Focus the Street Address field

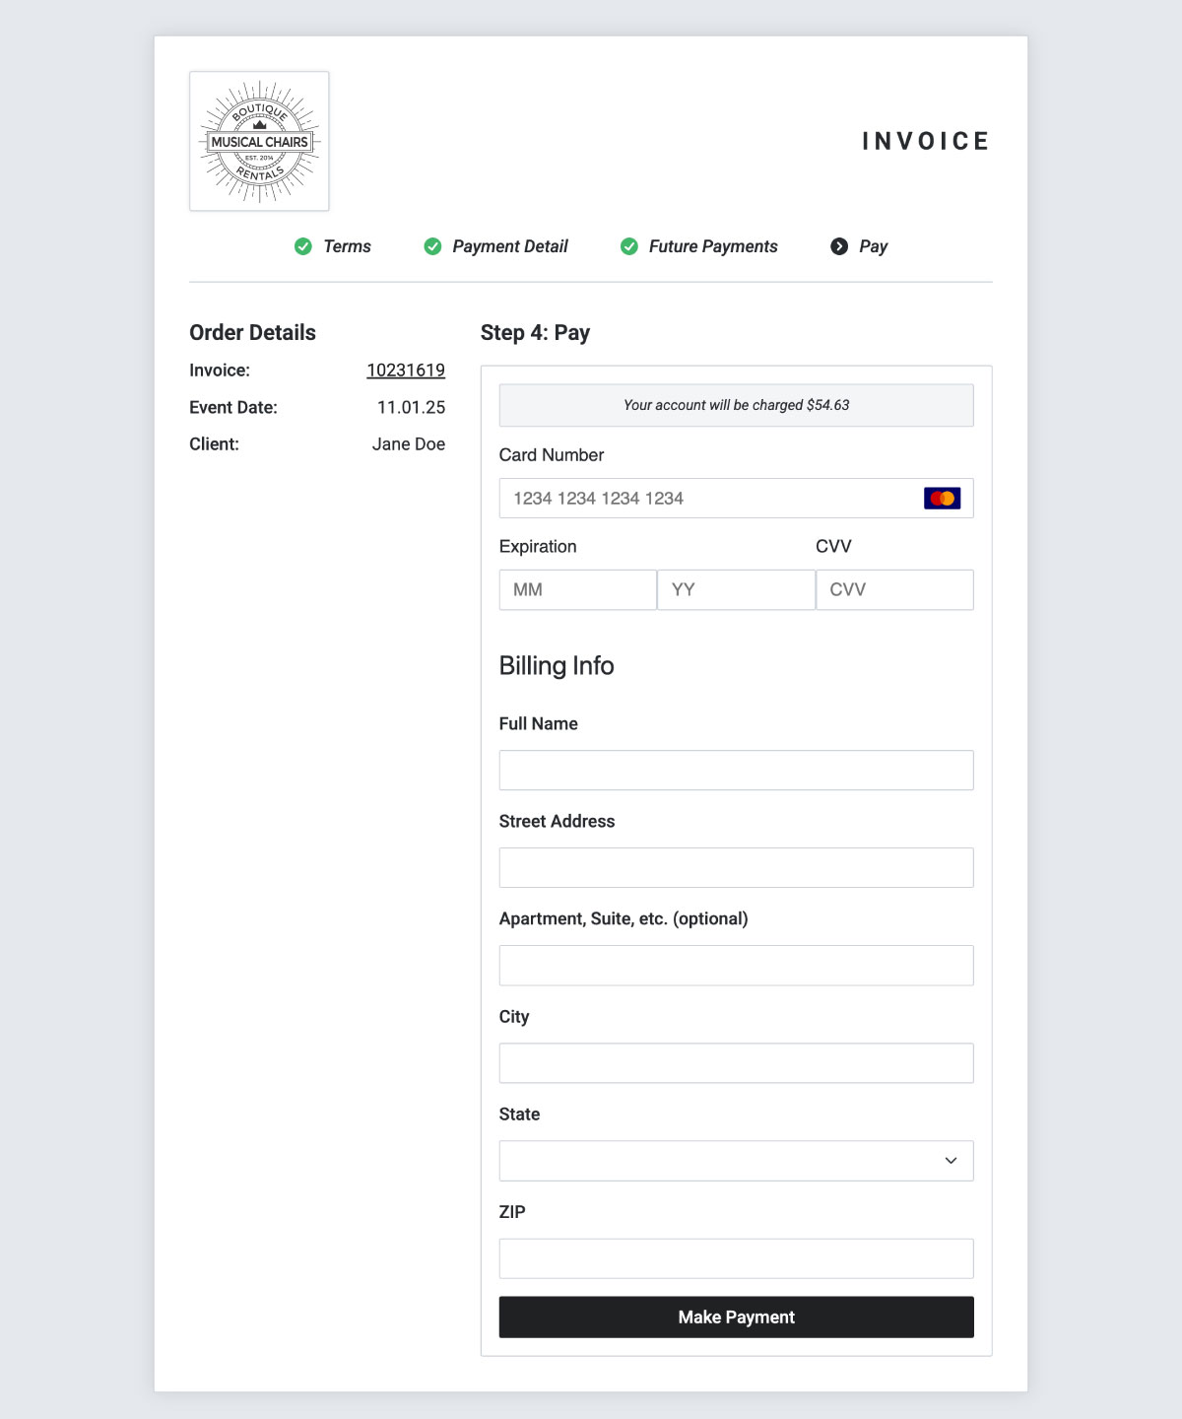pos(737,868)
